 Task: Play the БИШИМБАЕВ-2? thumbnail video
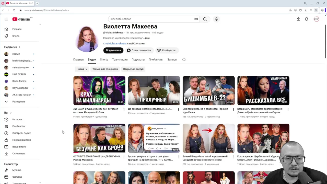coord(209,90)
